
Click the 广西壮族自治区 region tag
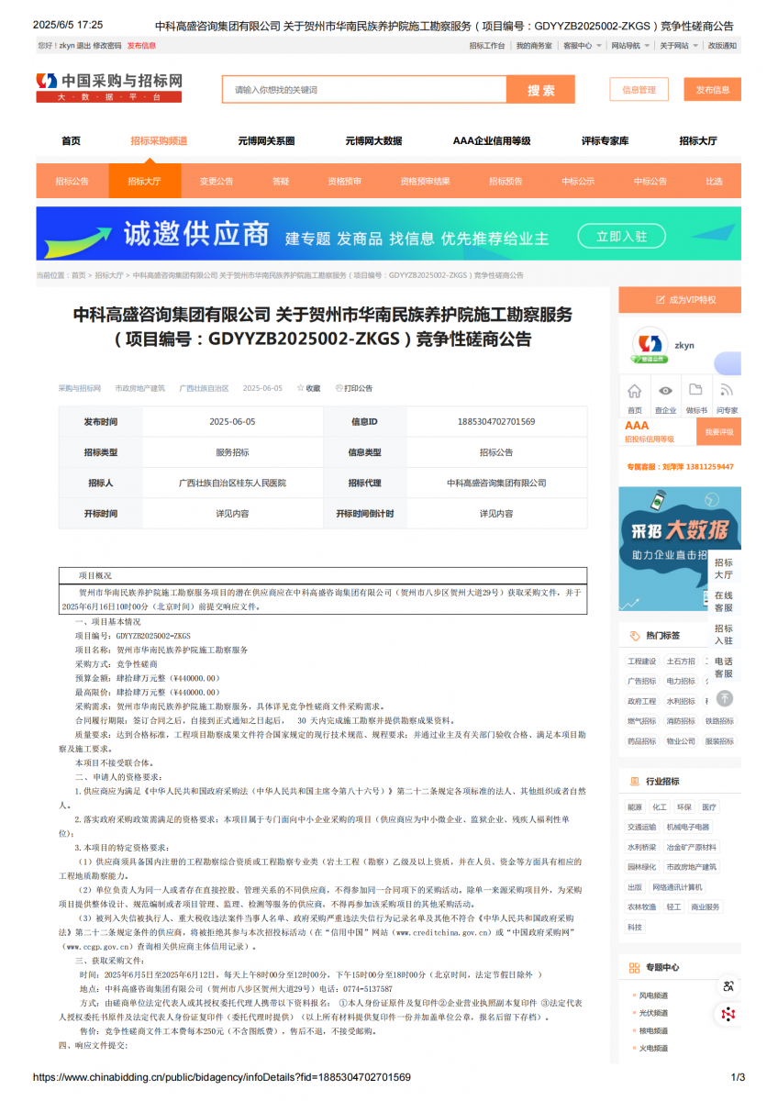[204, 389]
